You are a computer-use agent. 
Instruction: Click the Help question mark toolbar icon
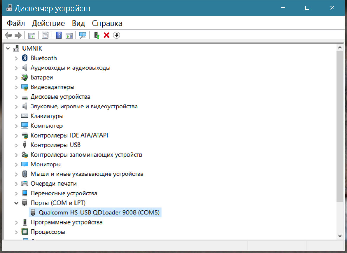pos(59,35)
